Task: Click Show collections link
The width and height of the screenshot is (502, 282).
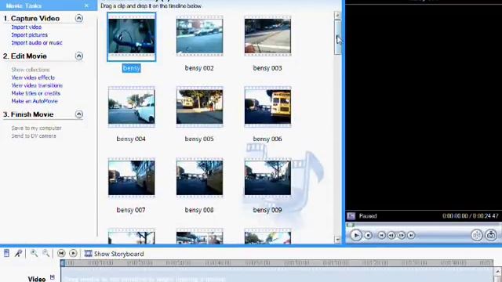Action: click(31, 70)
